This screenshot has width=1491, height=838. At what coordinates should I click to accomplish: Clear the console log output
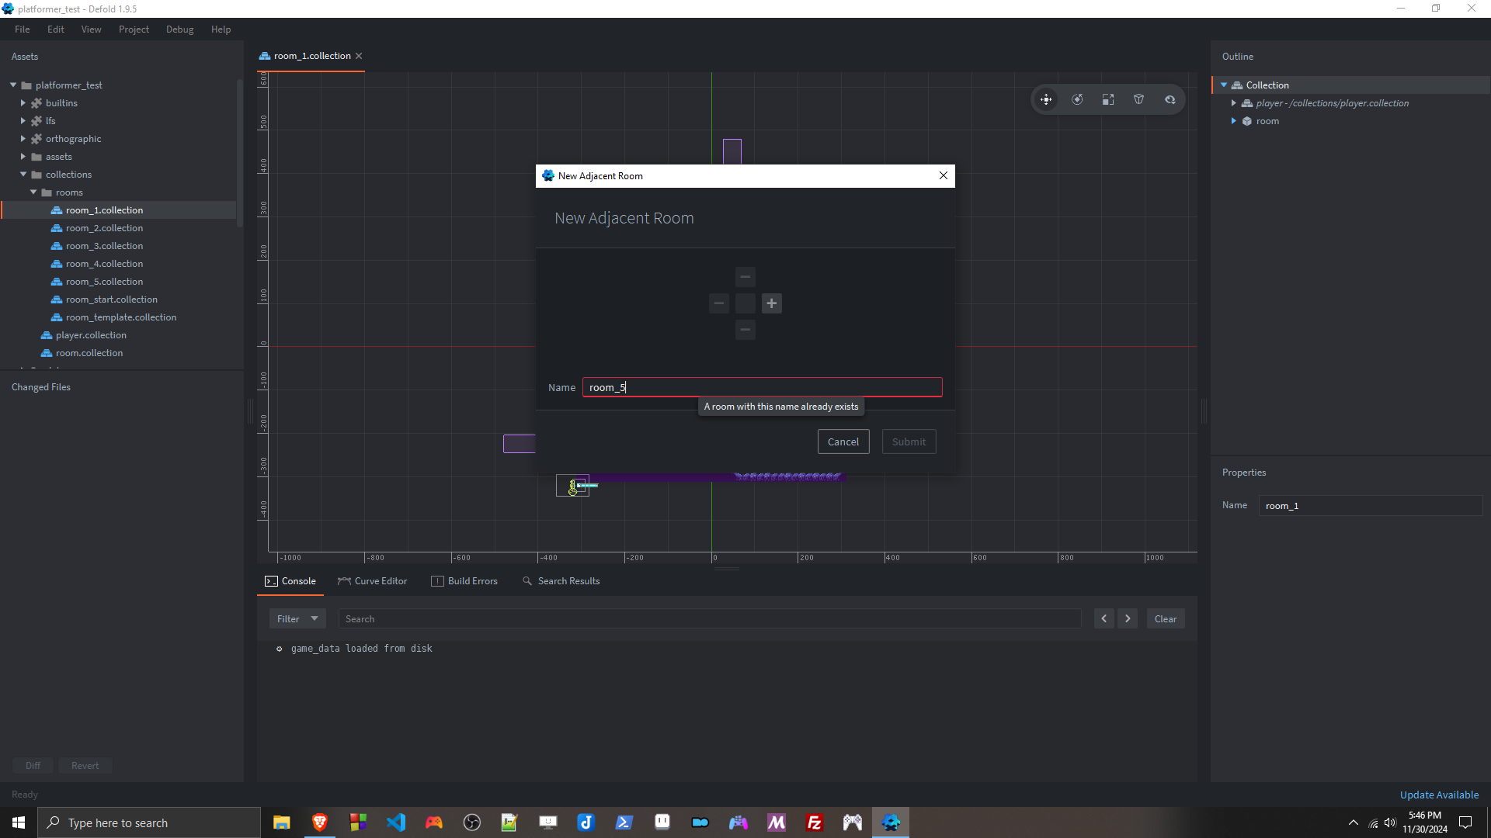tap(1166, 618)
